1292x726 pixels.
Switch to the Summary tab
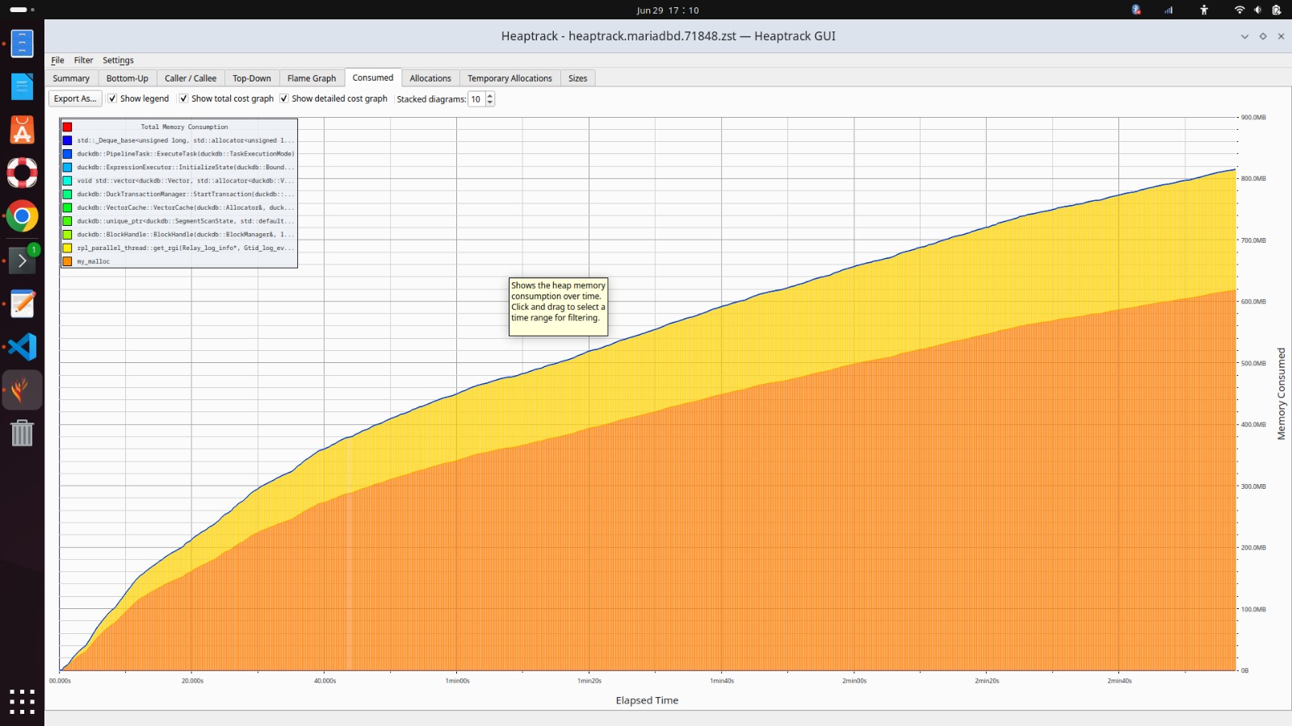71,78
